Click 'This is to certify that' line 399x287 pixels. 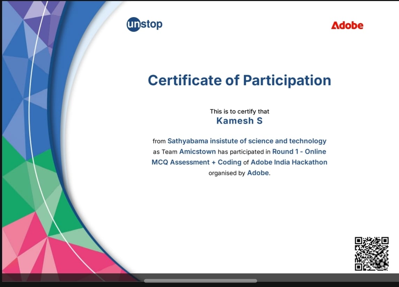click(239, 111)
